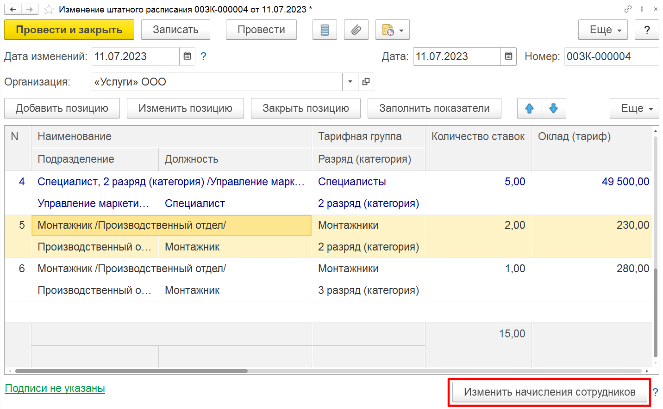This screenshot has height=409, width=663.
Task: Click Изменить начисления сотрудников button
Action: pos(550,392)
